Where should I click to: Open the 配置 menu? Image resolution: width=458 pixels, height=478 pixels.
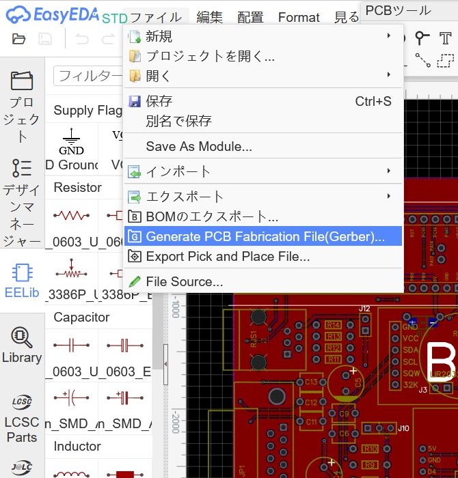pos(250,17)
